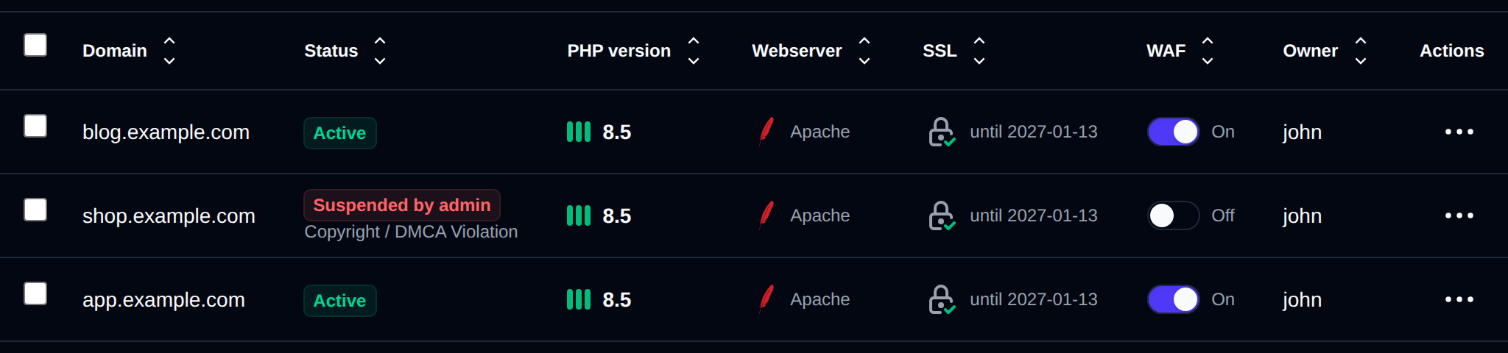Click PHP bars icon for blog.example.com
The image size is (1508, 353).
tap(579, 132)
